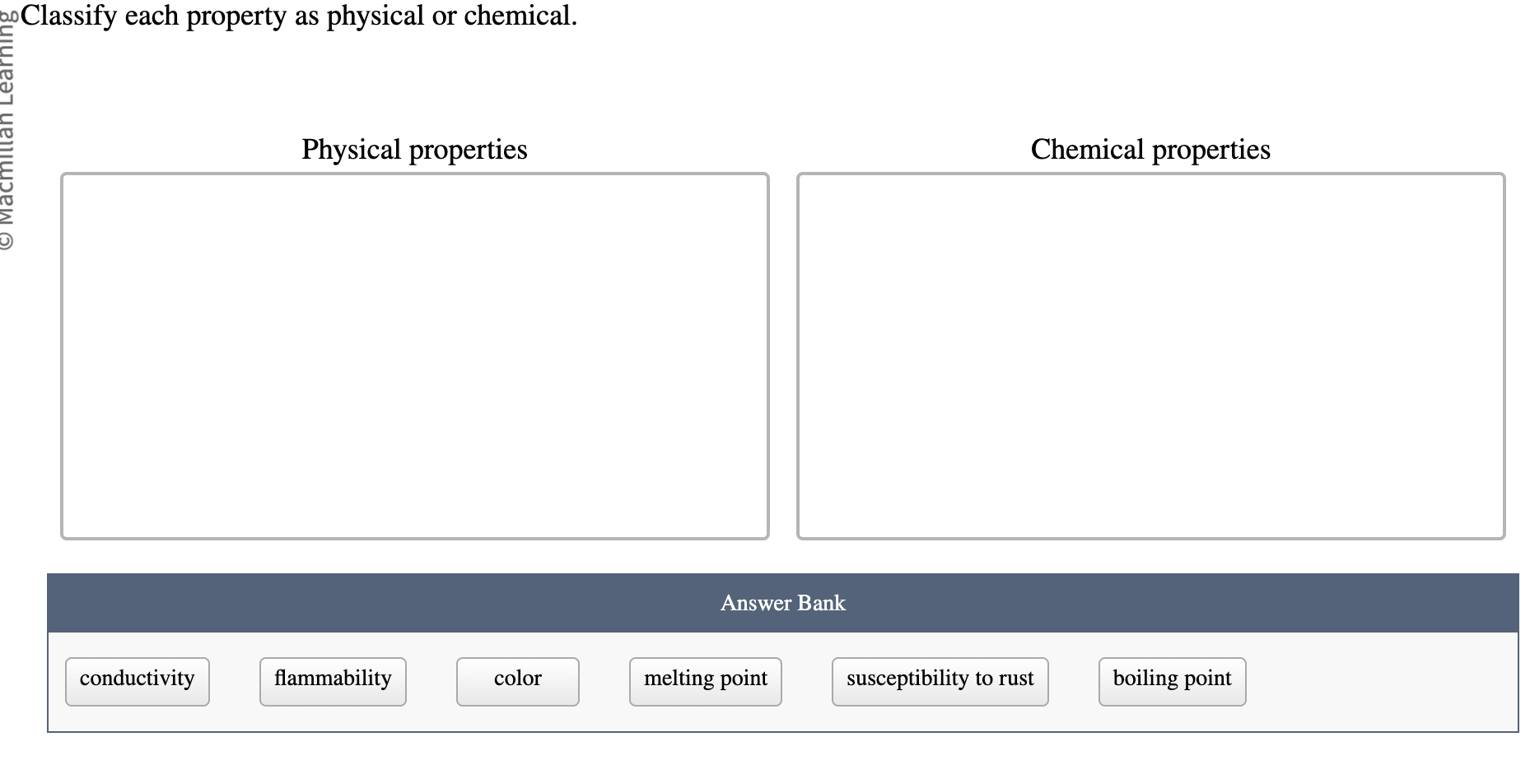The height and width of the screenshot is (760, 1530).
Task: Click the border of the left answer box
Action: tap(63, 354)
